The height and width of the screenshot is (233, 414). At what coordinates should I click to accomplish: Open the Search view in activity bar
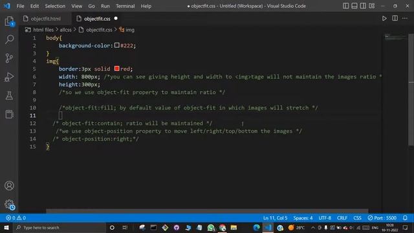[9, 39]
